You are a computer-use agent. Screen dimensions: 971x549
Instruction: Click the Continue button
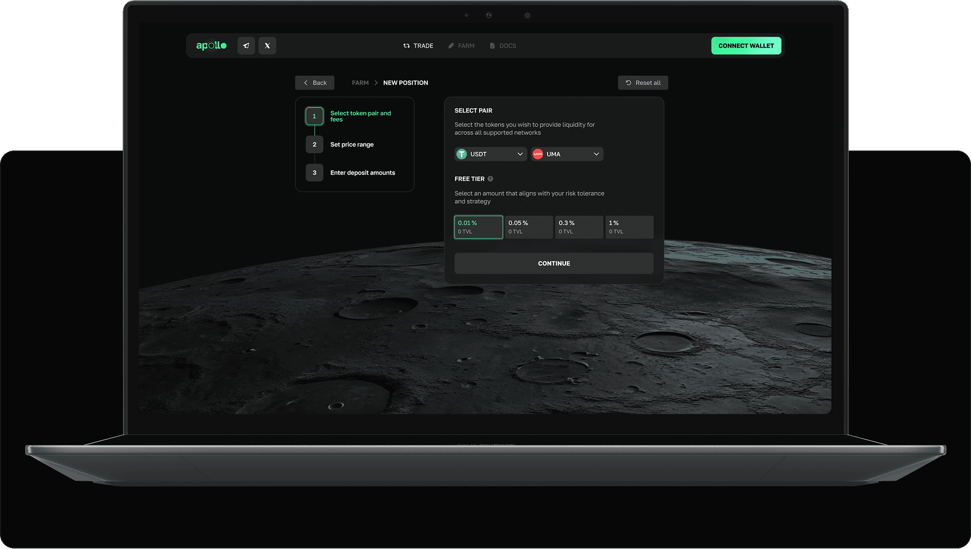[554, 263]
